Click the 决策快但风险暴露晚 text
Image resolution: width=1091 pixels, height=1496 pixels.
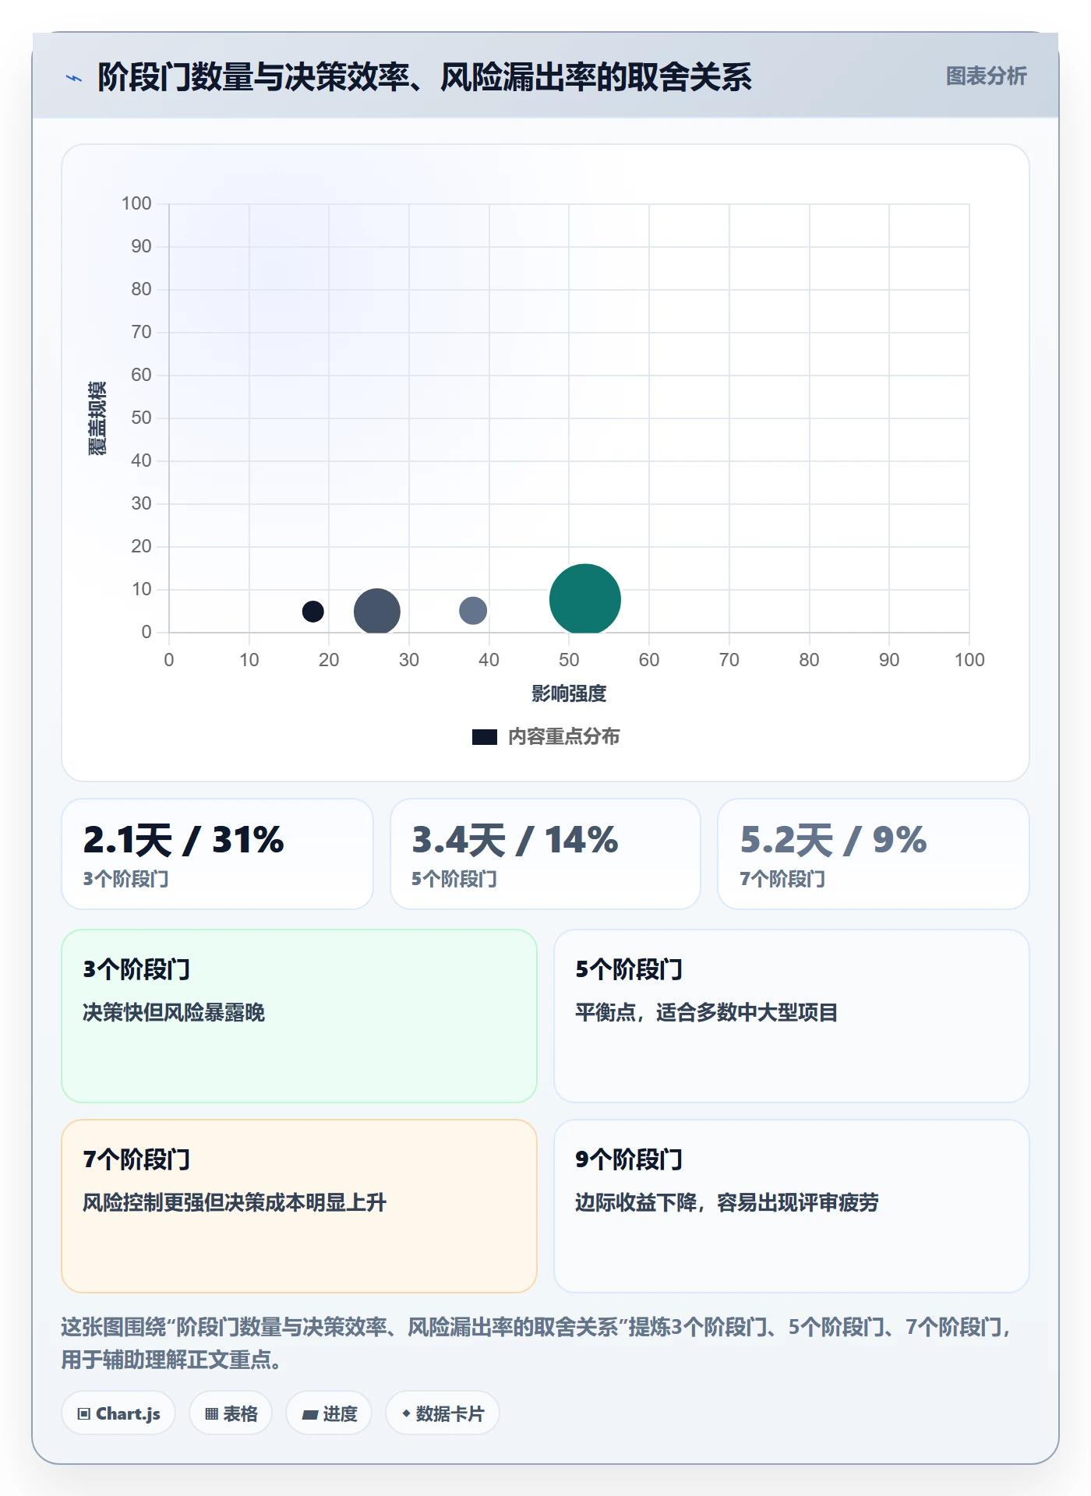[x=174, y=1013]
